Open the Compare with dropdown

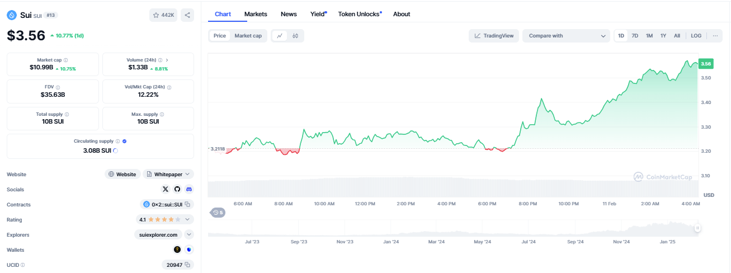(x=566, y=36)
